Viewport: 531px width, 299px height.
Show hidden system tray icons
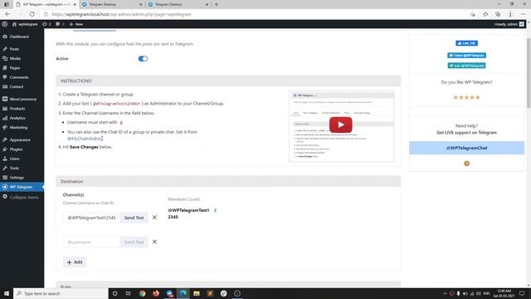tap(445, 293)
